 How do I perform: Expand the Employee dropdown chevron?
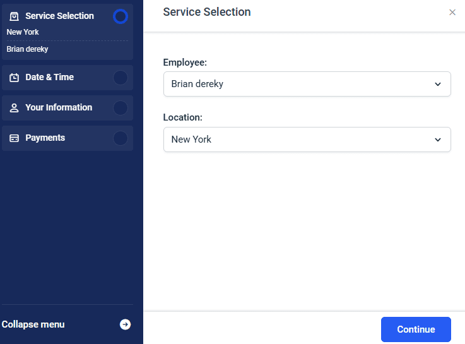click(x=438, y=84)
